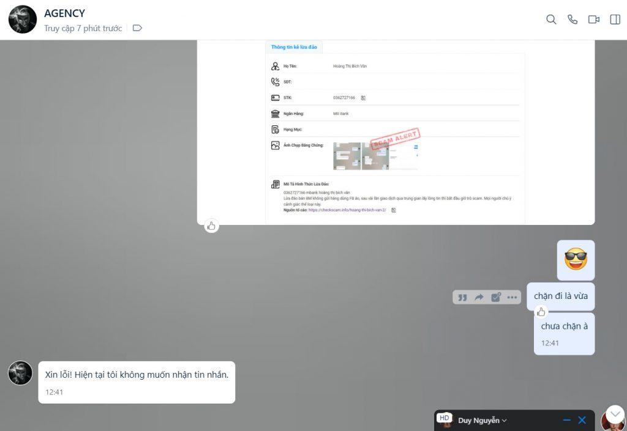The height and width of the screenshot is (431, 627).
Task: Click the sunglasses emoji sticker message
Action: click(x=575, y=260)
